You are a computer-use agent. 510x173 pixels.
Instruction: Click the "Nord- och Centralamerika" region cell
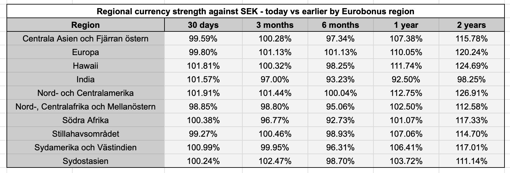85,93
